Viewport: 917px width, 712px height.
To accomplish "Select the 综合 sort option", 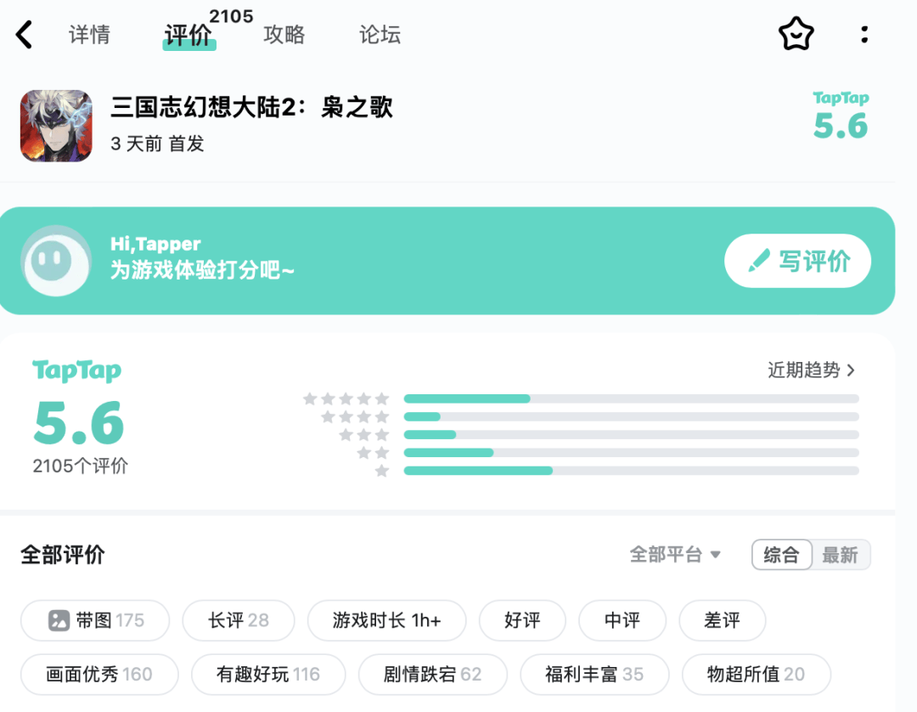I will (782, 555).
